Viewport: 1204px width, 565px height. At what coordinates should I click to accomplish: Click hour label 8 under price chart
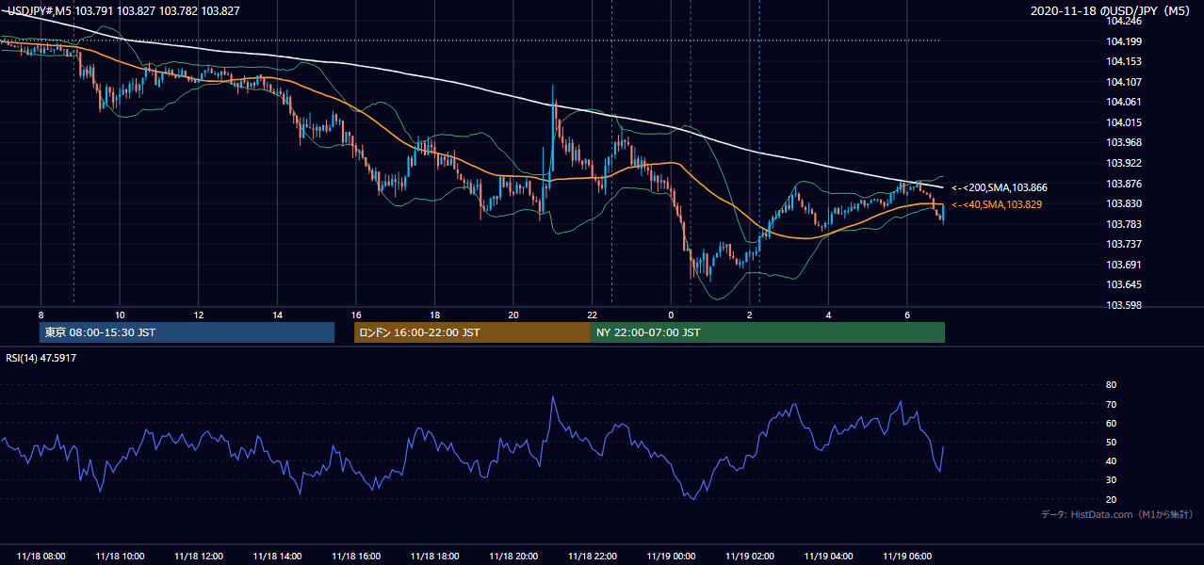click(x=41, y=315)
